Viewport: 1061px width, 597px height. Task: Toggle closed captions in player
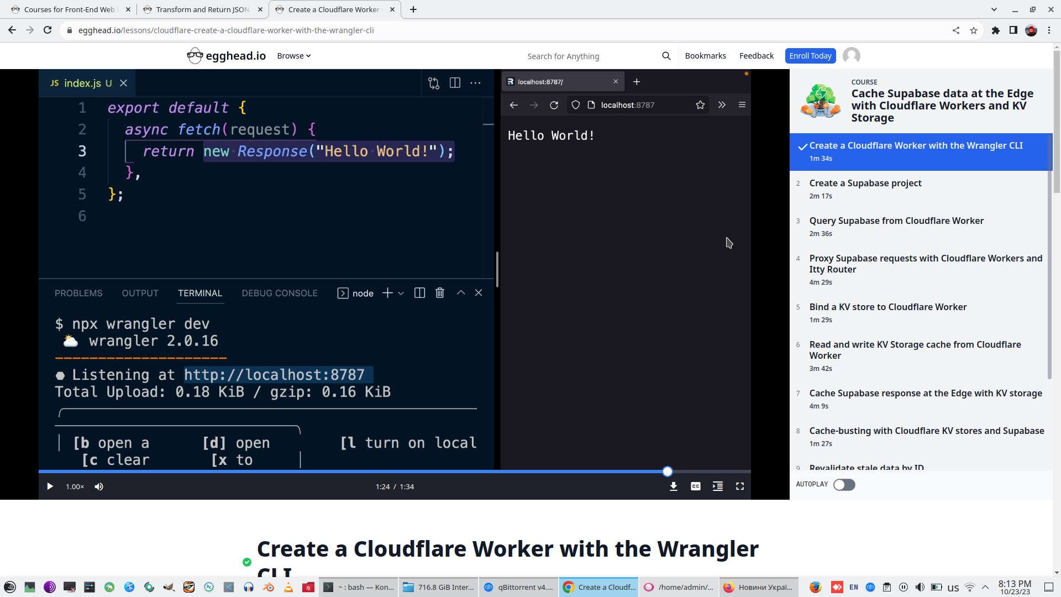695,486
